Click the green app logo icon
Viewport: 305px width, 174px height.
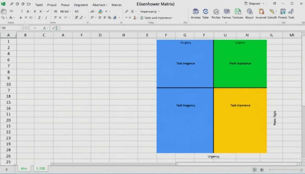(x=3, y=4)
